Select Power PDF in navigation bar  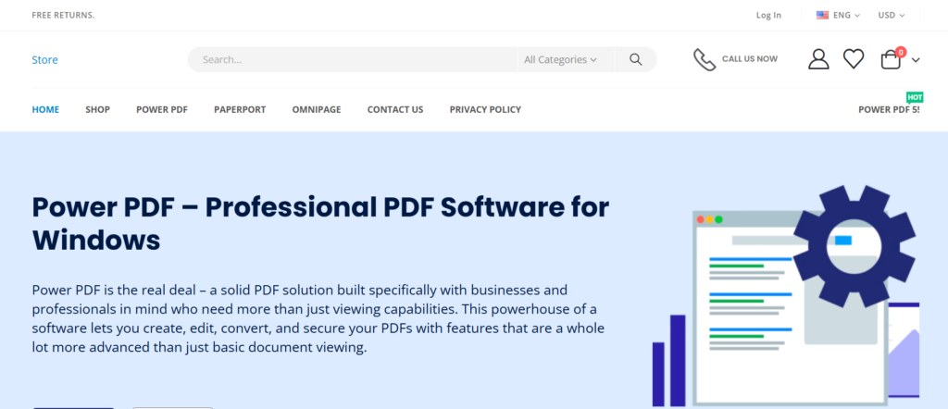coord(162,109)
